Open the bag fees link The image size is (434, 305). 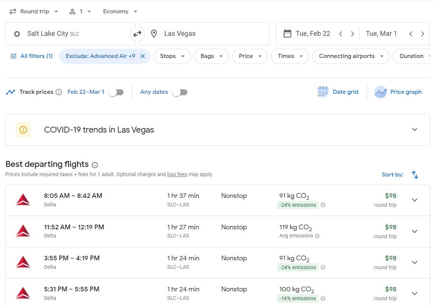click(177, 174)
